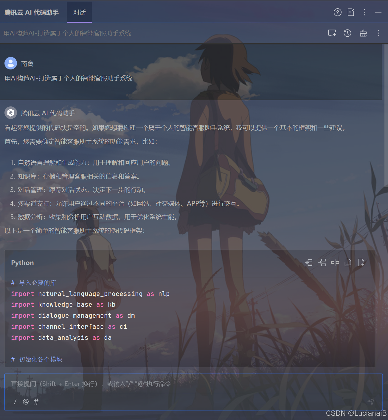The image size is (388, 420).
Task: Create new file from code block icon
Action: [361, 263]
